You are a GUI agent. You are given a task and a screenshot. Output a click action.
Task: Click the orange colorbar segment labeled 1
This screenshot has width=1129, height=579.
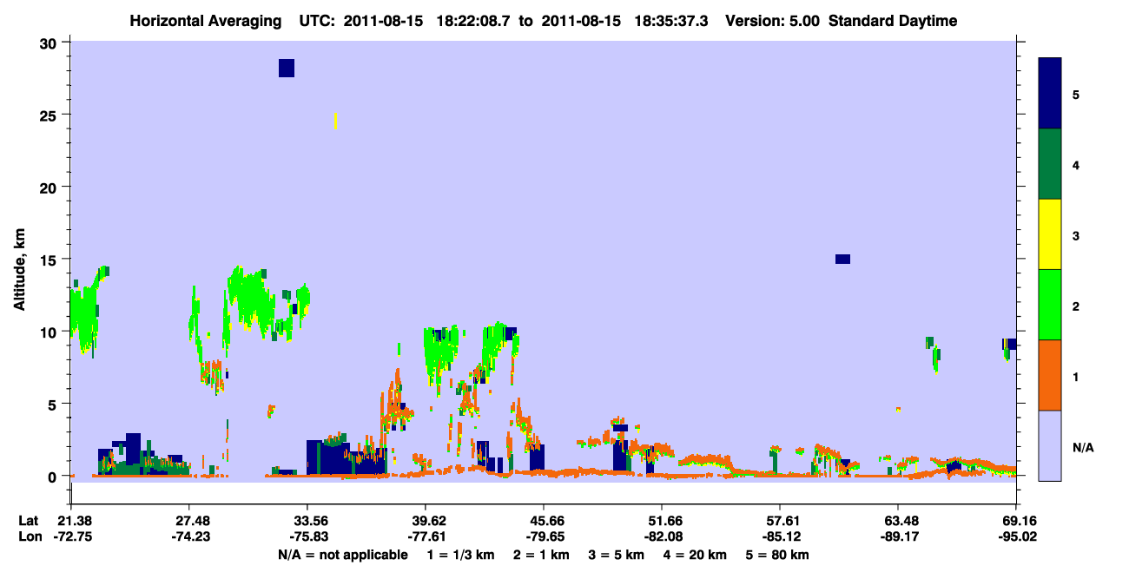point(1050,375)
